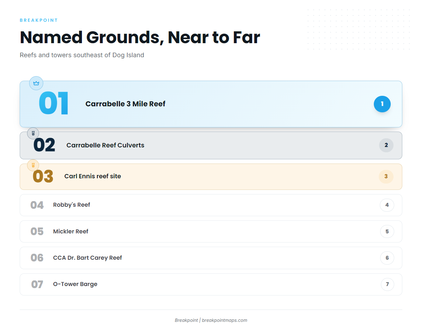Click the Named Grounds, Near to Far heading

tap(140, 37)
